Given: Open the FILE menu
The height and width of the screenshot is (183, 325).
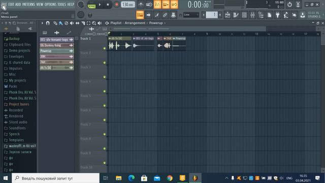Looking at the screenshot, I should (4, 4).
